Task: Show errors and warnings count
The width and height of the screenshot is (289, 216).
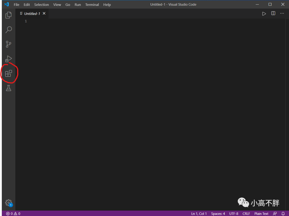Action: pos(13,214)
